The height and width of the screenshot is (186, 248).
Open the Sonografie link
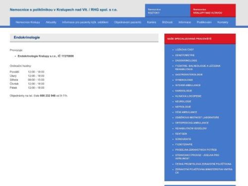[x=183, y=139]
